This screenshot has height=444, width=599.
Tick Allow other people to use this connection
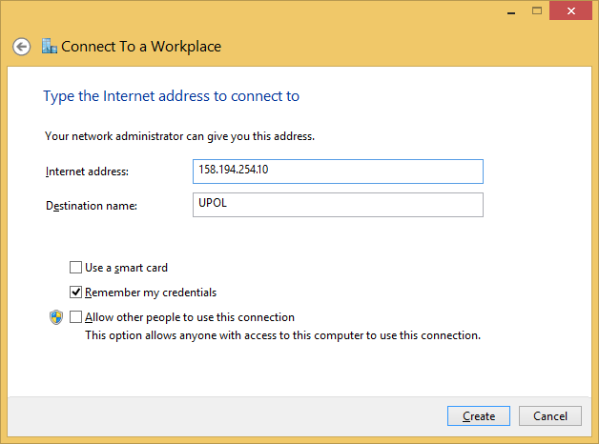pyautogui.click(x=76, y=317)
